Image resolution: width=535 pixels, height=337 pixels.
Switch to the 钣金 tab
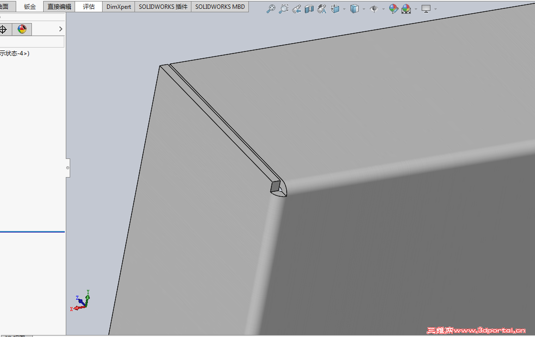point(29,6)
